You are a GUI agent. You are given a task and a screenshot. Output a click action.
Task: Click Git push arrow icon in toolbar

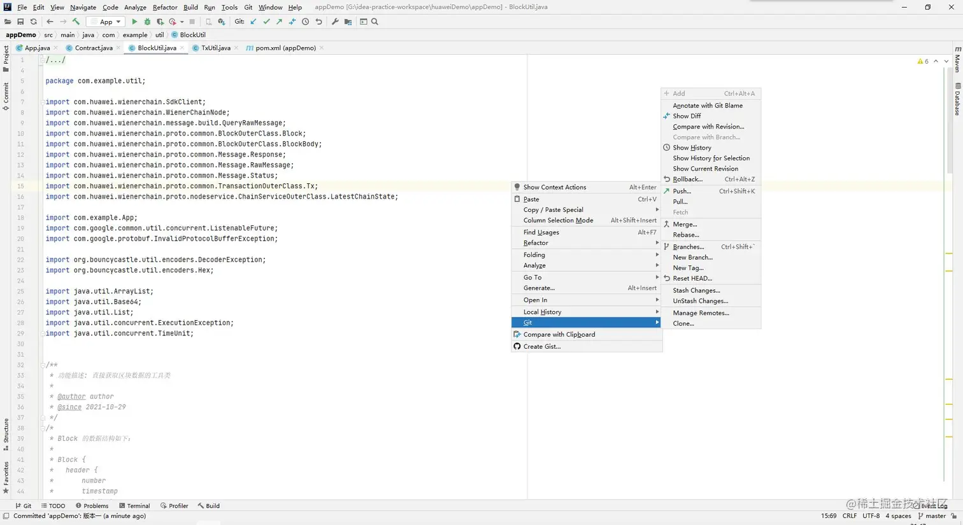(279, 22)
